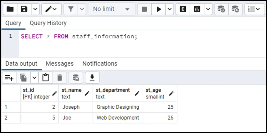Click the Commit database icon
The image size is (267, 133).
pyautogui.click(x=221, y=9)
